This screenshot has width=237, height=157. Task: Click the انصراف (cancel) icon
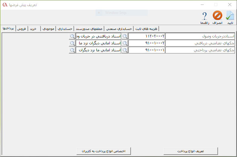[217, 16]
